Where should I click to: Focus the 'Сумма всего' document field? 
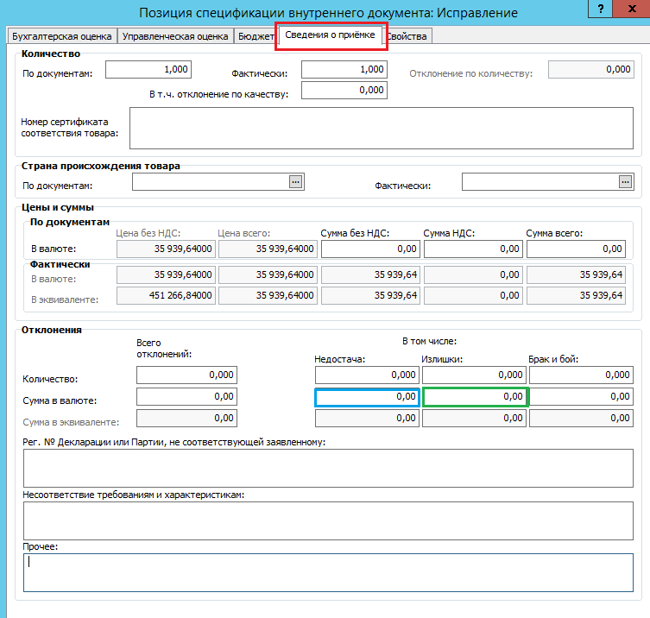point(576,249)
